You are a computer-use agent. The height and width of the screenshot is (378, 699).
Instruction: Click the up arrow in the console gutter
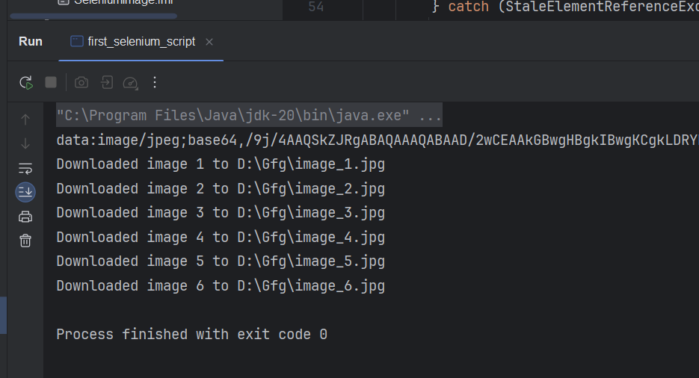click(25, 119)
